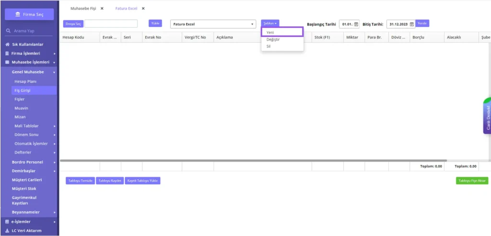Select Fiş Girişi in sidebar
Viewport: 491px width, 236px height.
pyautogui.click(x=34, y=90)
